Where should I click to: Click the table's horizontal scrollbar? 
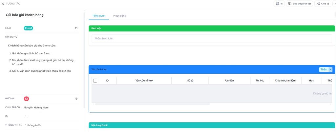(151, 104)
